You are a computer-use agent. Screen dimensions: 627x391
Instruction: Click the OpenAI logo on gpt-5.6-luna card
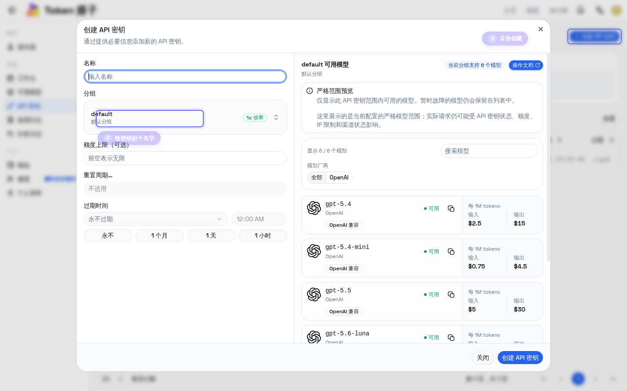pos(314,337)
